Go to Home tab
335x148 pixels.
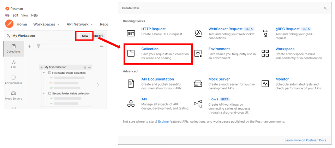click(x=22, y=24)
